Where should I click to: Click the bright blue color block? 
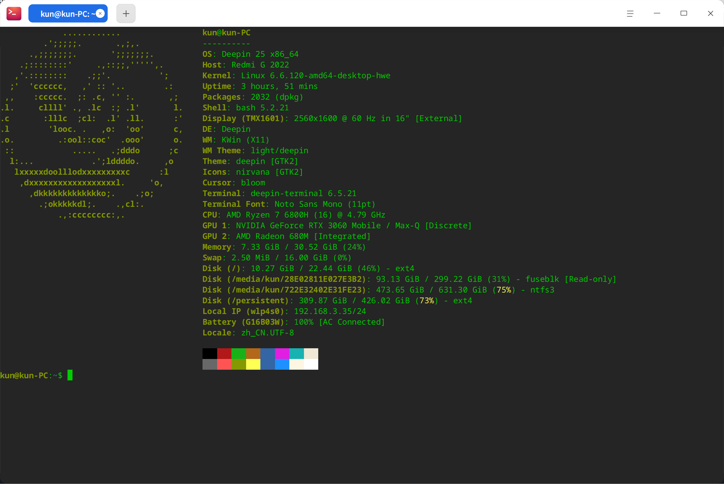282,364
